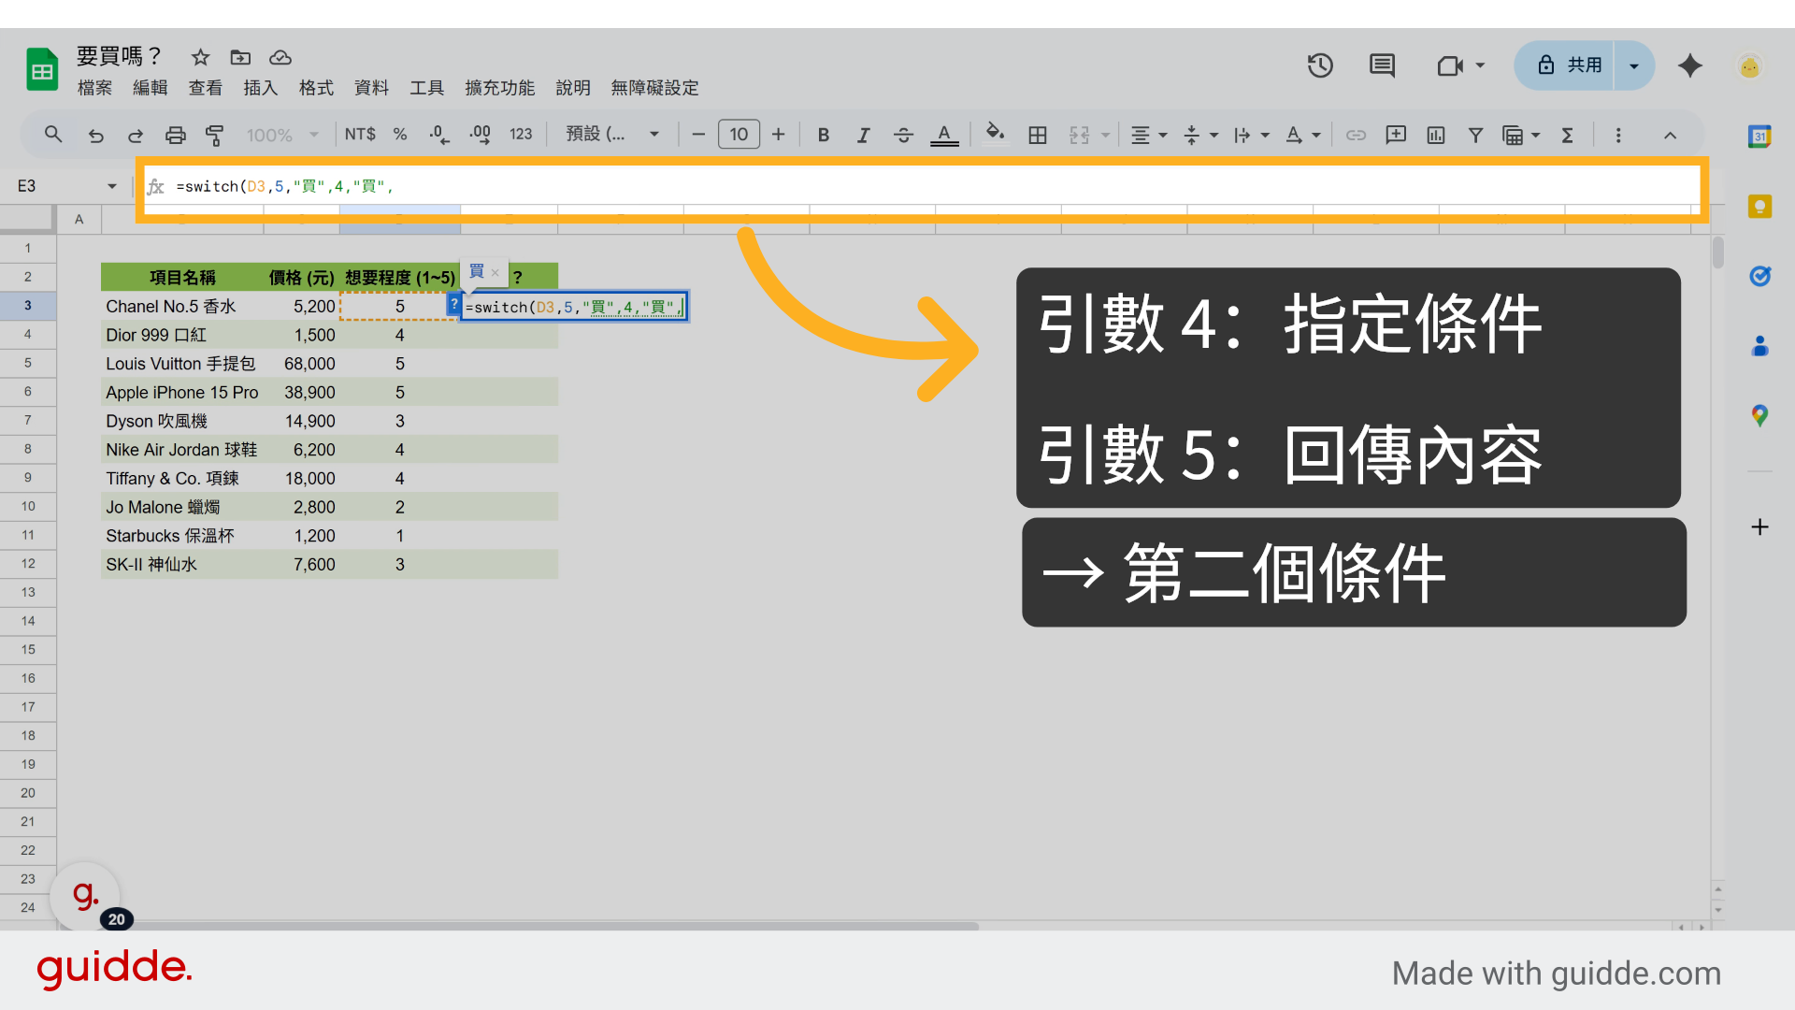This screenshot has width=1795, height=1010.
Task: Open Google Keep side panel
Action: (1759, 207)
